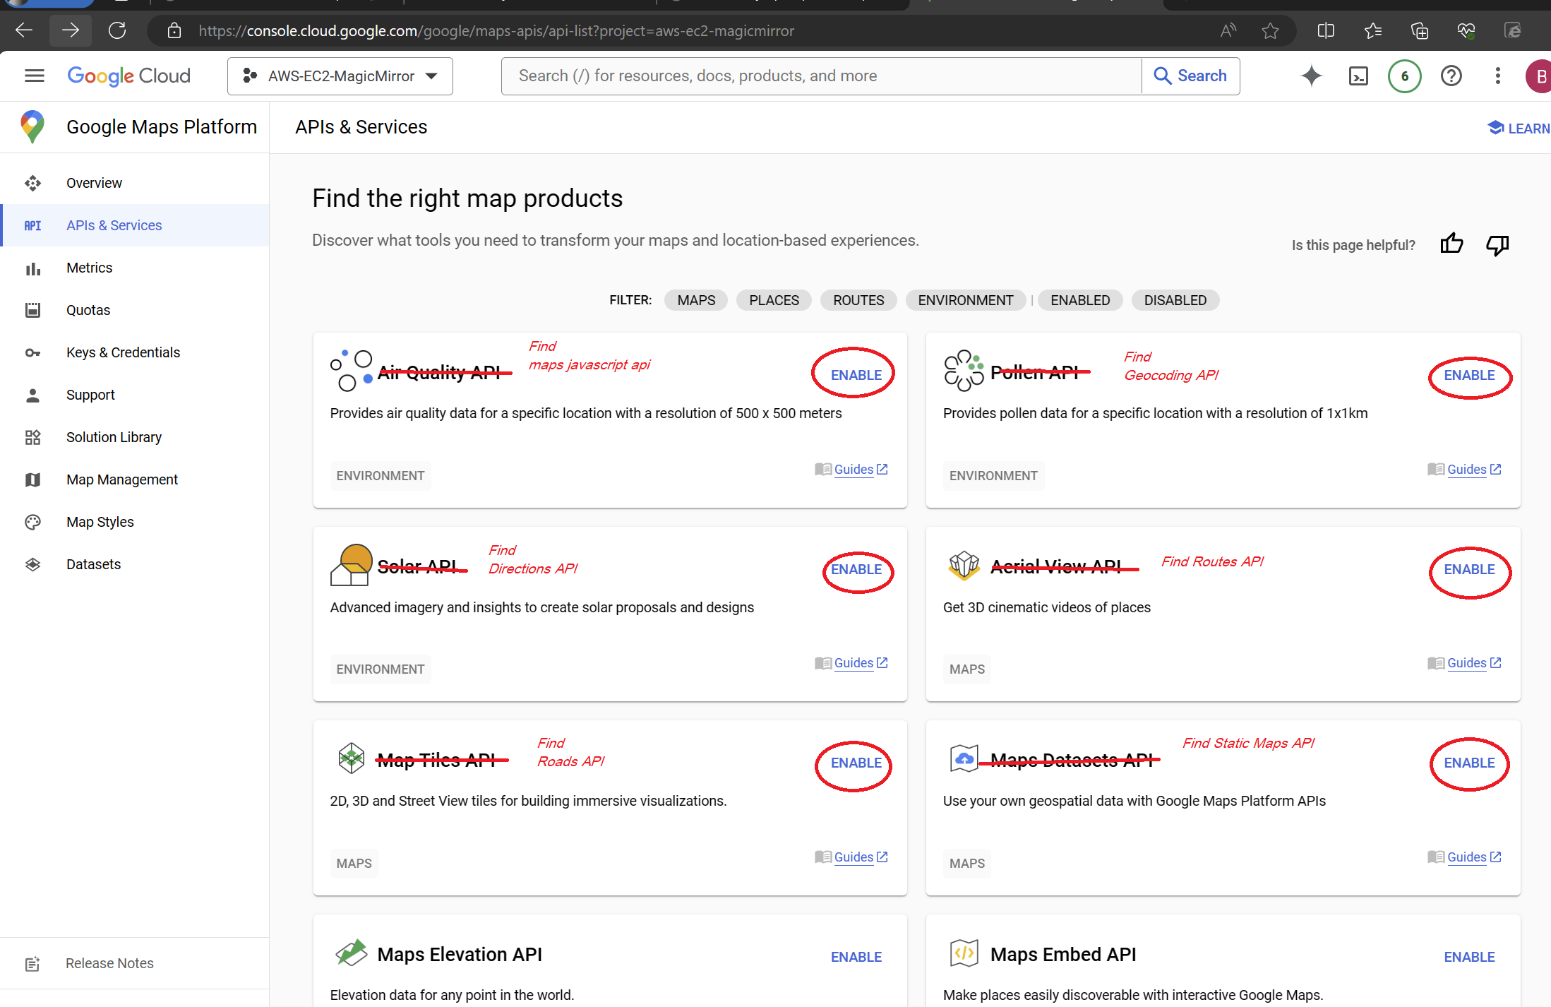The width and height of the screenshot is (1551, 1007).
Task: Click the thumbs up feedback icon
Action: click(1451, 244)
